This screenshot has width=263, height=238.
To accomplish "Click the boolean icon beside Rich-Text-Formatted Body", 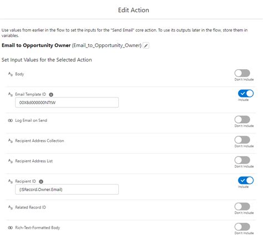I will (x=11, y=227).
